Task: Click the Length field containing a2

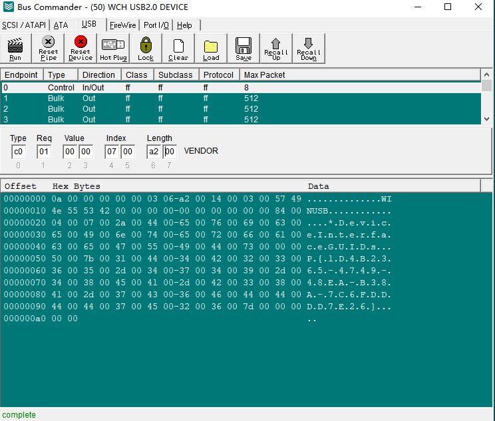Action: pos(154,152)
